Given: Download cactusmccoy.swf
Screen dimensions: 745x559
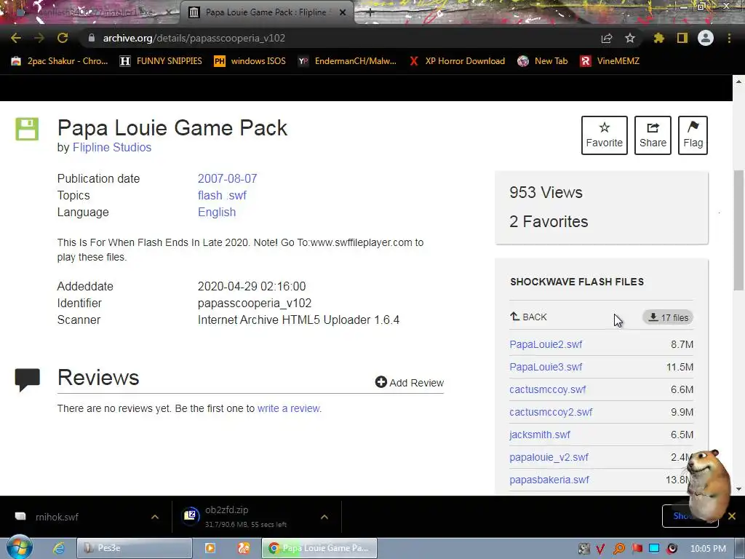Looking at the screenshot, I should 547,390.
